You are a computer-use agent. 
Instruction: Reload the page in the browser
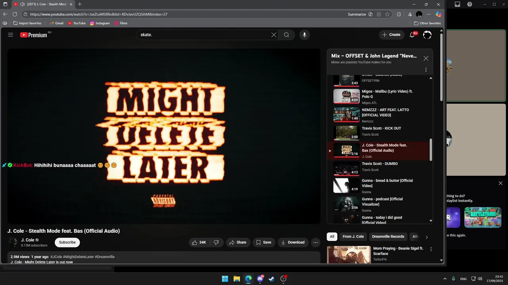(15, 14)
